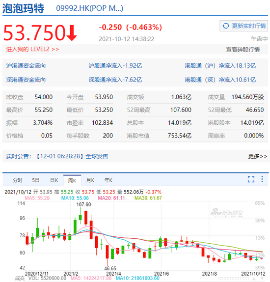Click the 市盈率 value 102.834

(103, 123)
